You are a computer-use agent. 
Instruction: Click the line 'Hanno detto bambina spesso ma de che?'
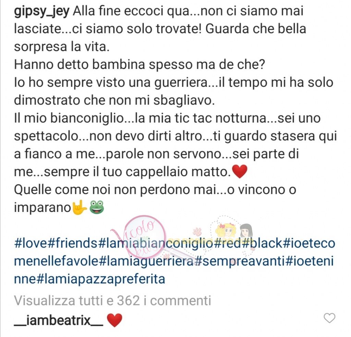coord(140,64)
